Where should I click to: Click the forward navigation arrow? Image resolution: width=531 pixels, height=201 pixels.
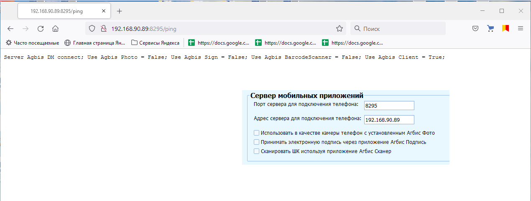26,29
